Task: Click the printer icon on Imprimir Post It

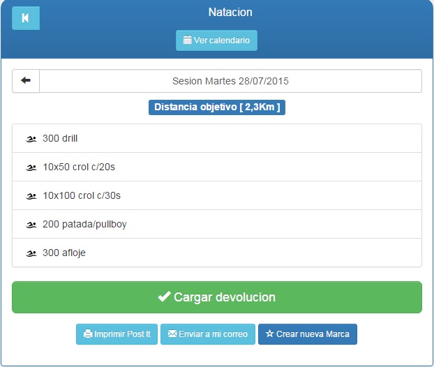Action: pyautogui.click(x=88, y=334)
